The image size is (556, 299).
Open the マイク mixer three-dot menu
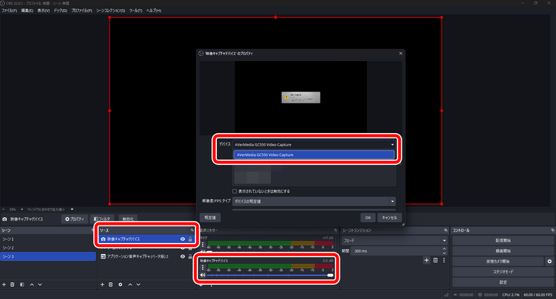click(x=203, y=244)
